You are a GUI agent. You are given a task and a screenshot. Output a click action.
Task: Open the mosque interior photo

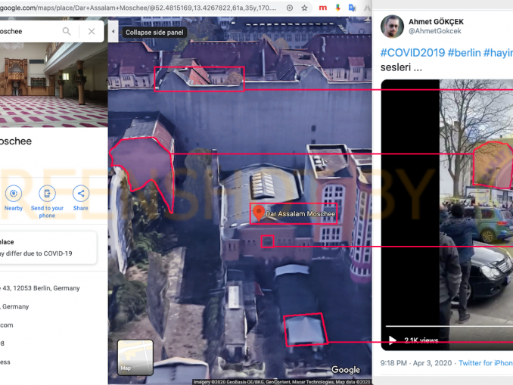click(x=54, y=85)
